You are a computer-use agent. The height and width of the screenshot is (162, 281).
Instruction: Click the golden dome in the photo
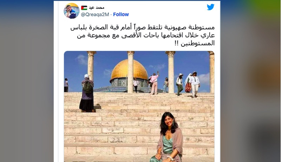pos(129,70)
